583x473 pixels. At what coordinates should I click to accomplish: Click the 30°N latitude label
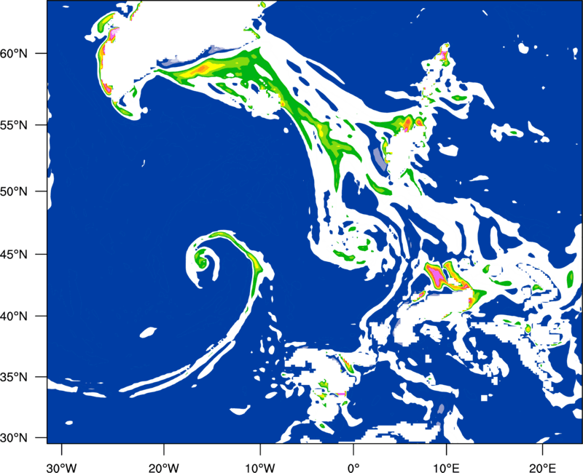click(x=14, y=438)
